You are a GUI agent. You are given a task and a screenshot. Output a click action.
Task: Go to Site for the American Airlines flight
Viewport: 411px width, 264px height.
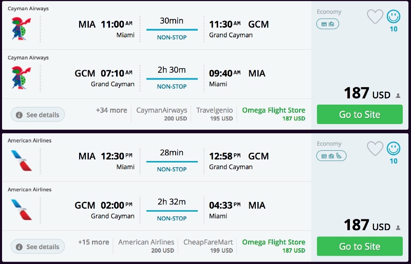coord(360,247)
